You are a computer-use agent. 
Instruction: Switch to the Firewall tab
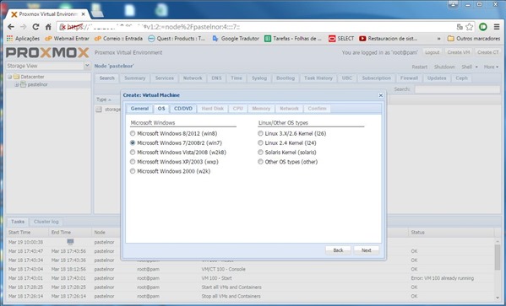pos(409,78)
